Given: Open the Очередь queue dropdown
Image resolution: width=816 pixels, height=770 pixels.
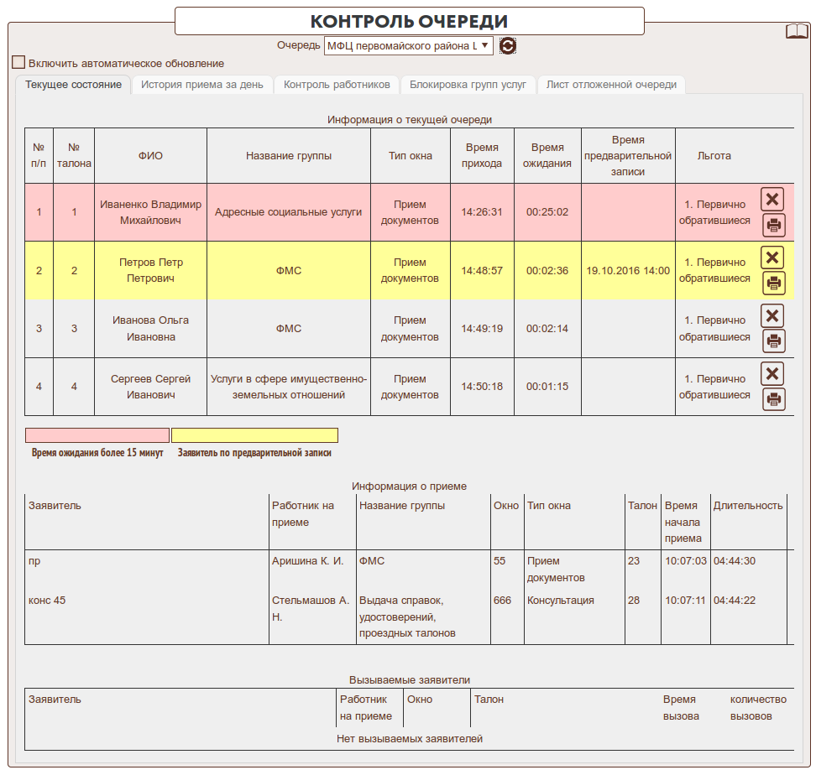Looking at the screenshot, I should tap(408, 46).
